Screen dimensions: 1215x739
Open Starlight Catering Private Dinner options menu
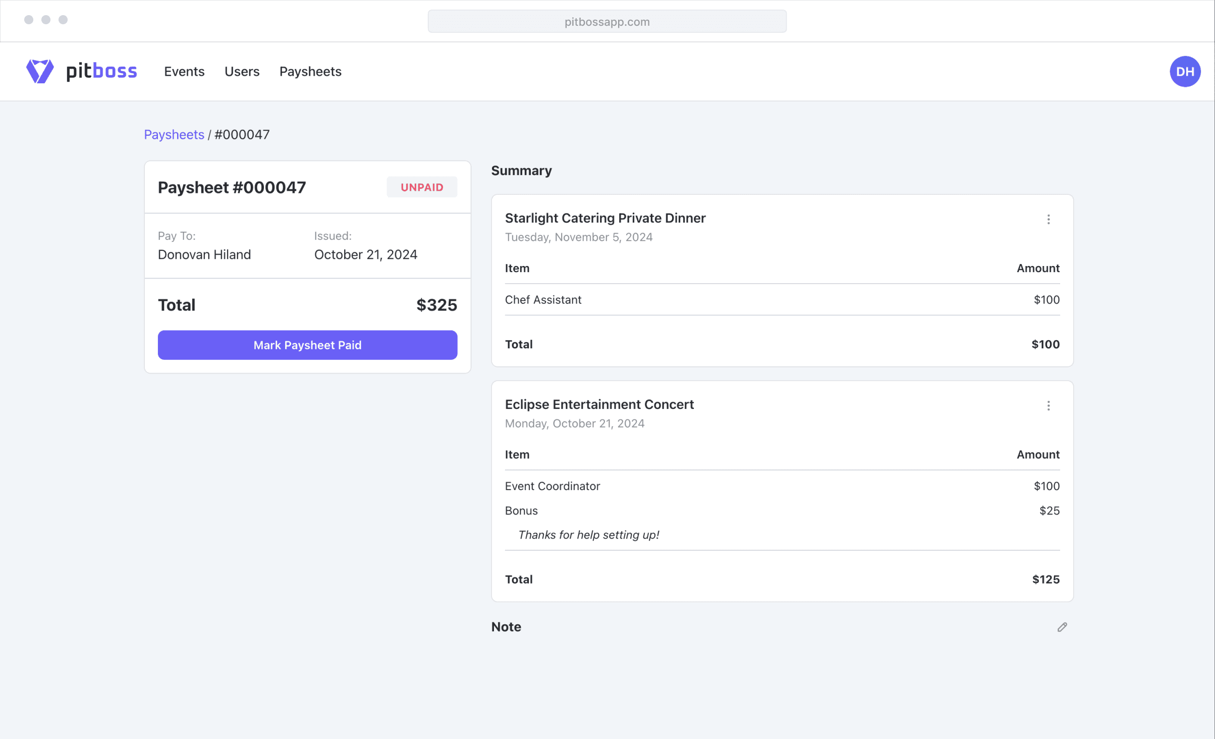click(1048, 220)
